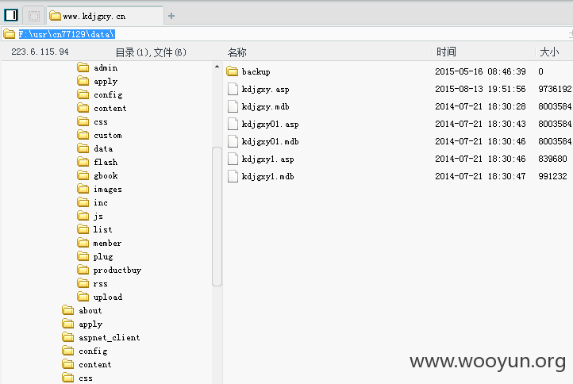Screen dimensions: 573x384
Task: Click the folder icon in the address bar
Action: coord(10,34)
